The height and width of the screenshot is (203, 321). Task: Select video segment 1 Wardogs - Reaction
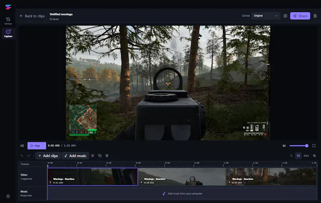click(x=93, y=177)
